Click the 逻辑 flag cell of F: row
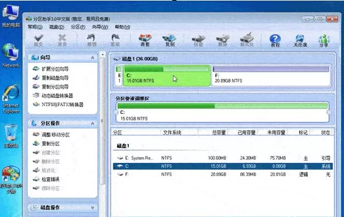This screenshot has height=217, width=344. 304,174
